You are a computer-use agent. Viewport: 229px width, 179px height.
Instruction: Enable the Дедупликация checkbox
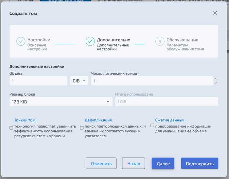coord(82,128)
